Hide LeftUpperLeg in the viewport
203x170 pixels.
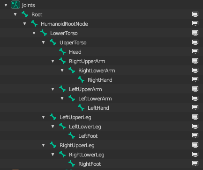pyautogui.click(x=195, y=117)
